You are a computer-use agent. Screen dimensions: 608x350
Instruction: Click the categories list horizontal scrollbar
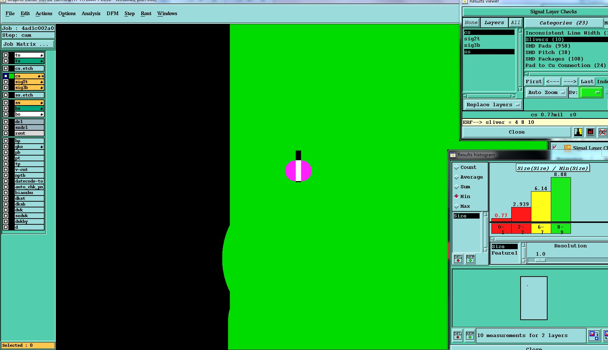(x=567, y=74)
